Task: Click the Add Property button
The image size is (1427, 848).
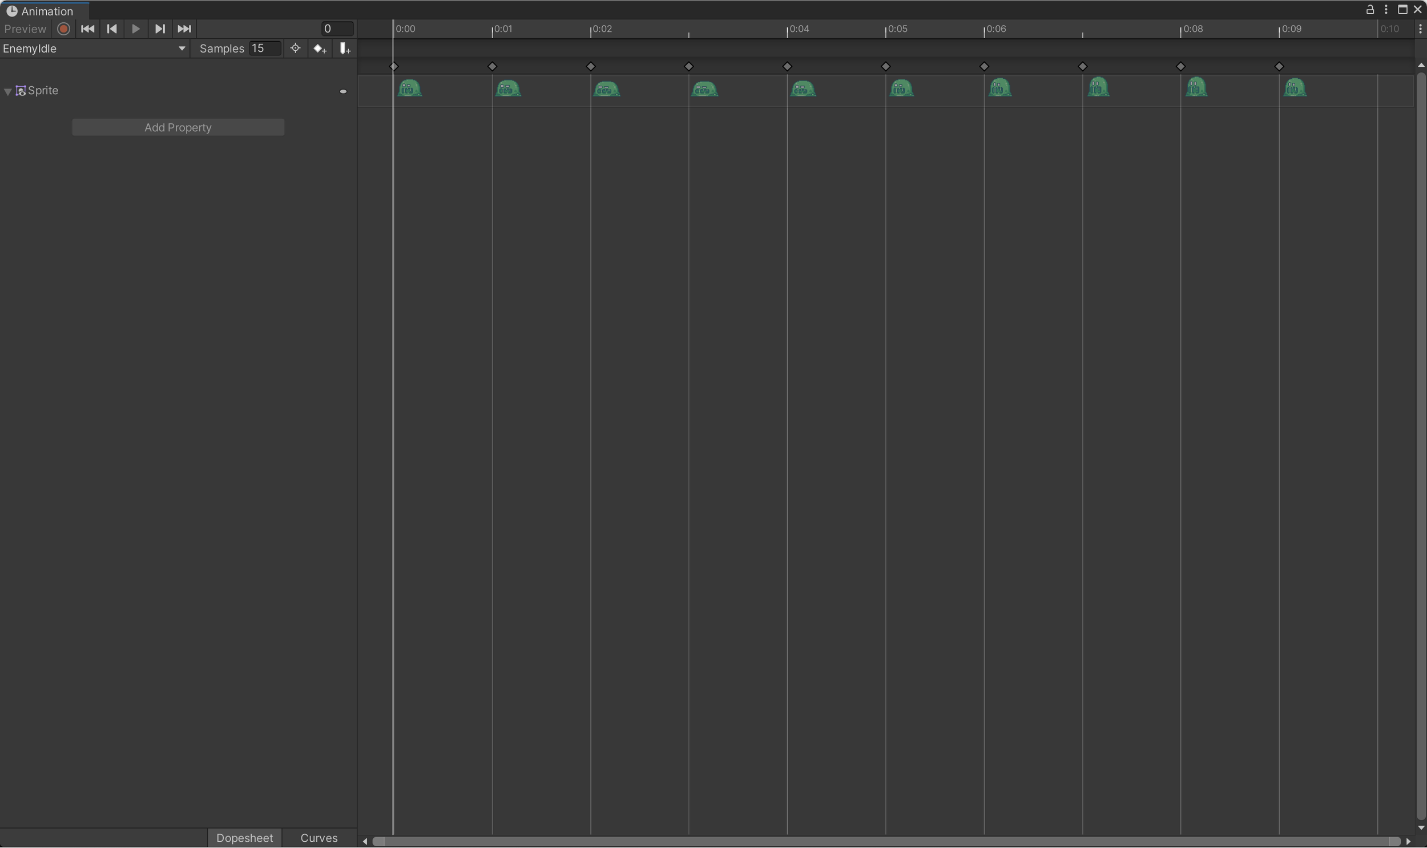Action: tap(178, 127)
